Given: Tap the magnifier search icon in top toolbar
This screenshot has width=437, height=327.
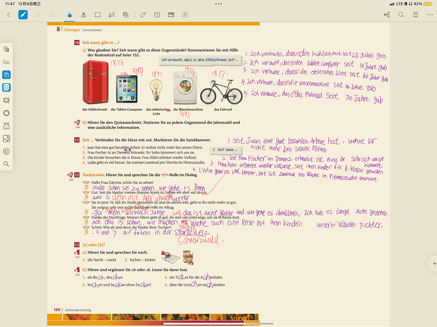Looking at the screenshot, I should (401, 15).
